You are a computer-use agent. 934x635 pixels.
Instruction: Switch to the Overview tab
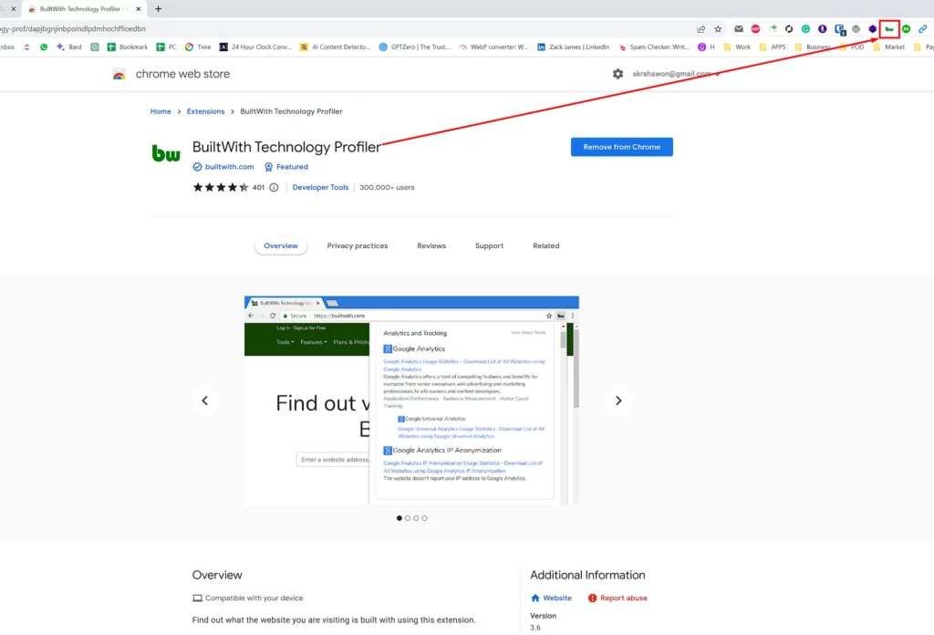click(281, 245)
